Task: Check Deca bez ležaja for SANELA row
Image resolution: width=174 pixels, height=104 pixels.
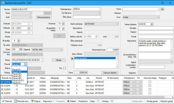Action: point(150,82)
